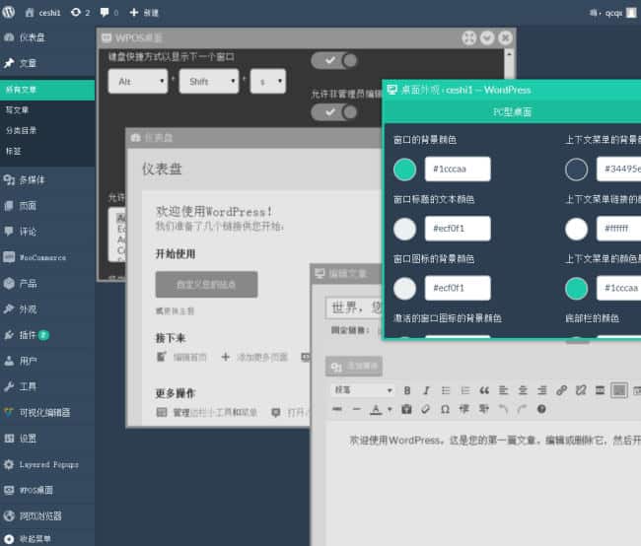The height and width of the screenshot is (546, 641).
Task: Edit the #1cccaa window background color field
Action: coord(458,169)
